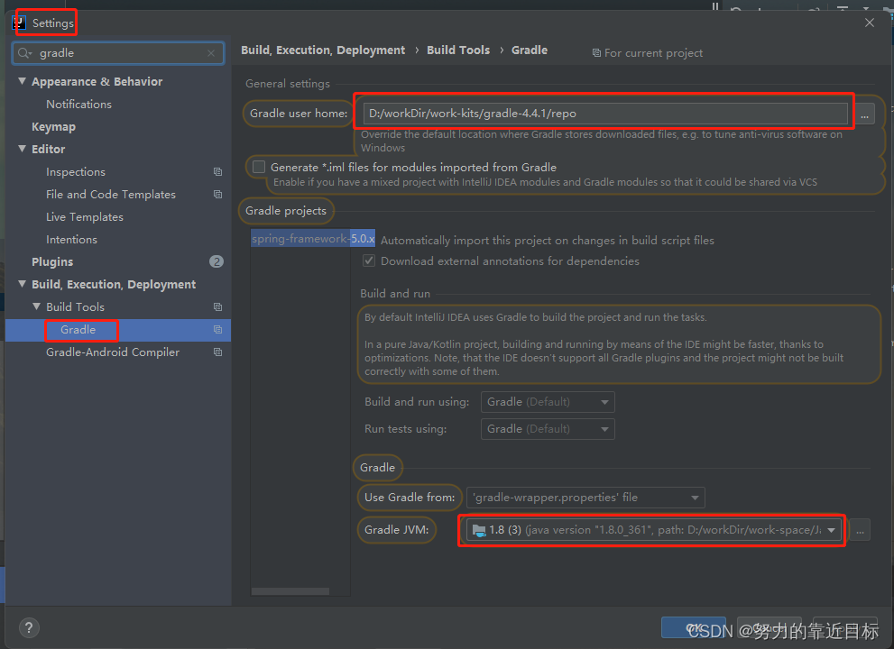Browse for Gradle user home folder
This screenshot has width=894, height=649.
(864, 114)
